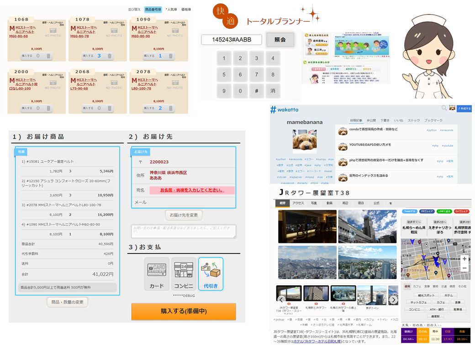Click the code input field showing 145243#AABB
475x345 pixels.
pos(232,40)
